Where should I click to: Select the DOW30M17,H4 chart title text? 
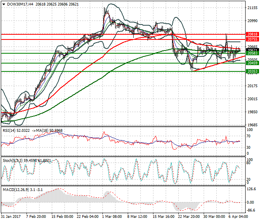20,4
